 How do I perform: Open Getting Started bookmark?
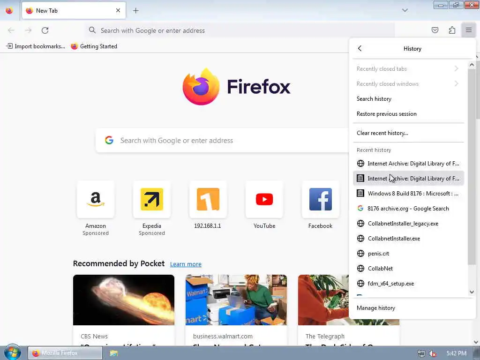94,46
